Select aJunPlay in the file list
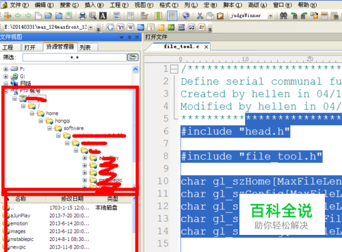 pos(20,216)
